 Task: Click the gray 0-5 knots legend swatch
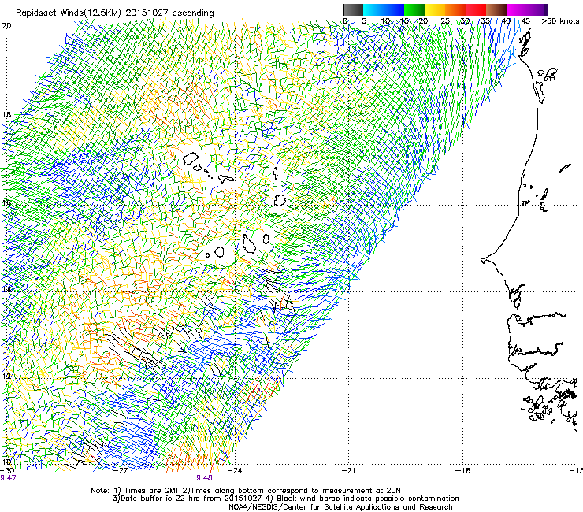(x=353, y=9)
